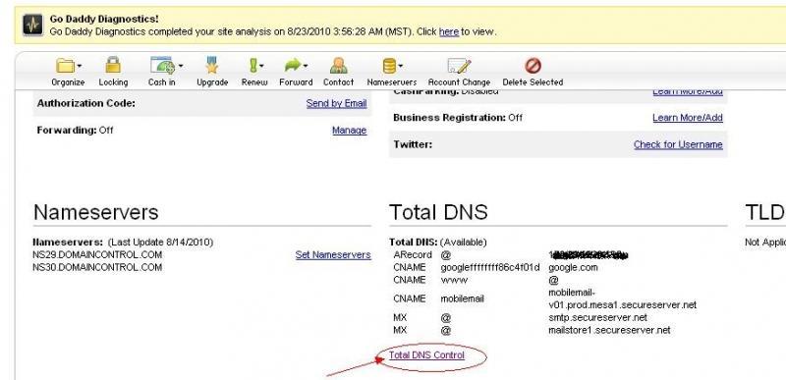Screen dimensions: 786x380
Task: Open the Organize dropdown arrow
Action: click(80, 66)
